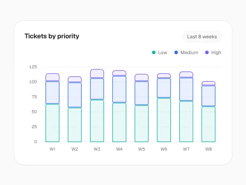This screenshot has width=246, height=185.
Task: Select the W7 Medium bar segment
Action: 186,89
